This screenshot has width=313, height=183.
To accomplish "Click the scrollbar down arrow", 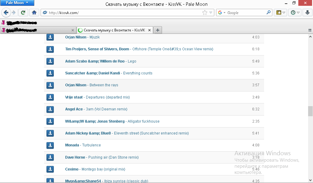I will pos(310,181).
